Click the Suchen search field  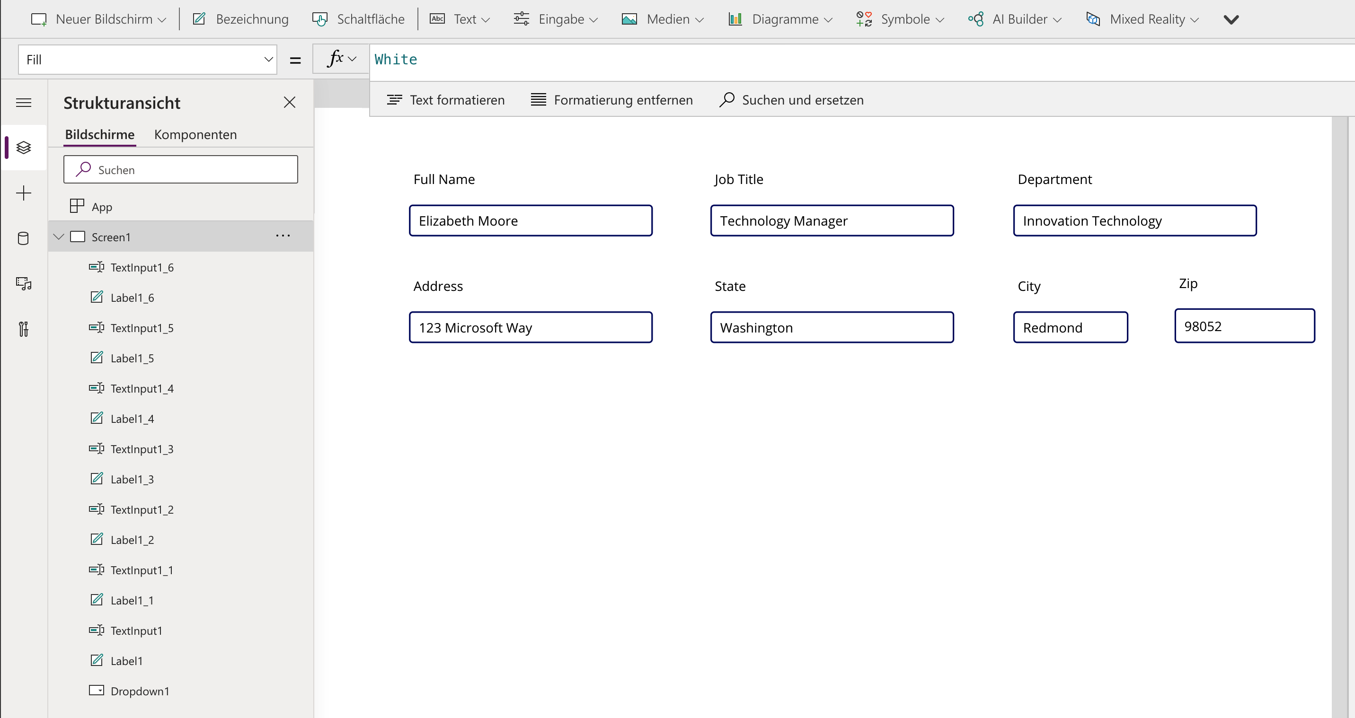[x=180, y=169]
